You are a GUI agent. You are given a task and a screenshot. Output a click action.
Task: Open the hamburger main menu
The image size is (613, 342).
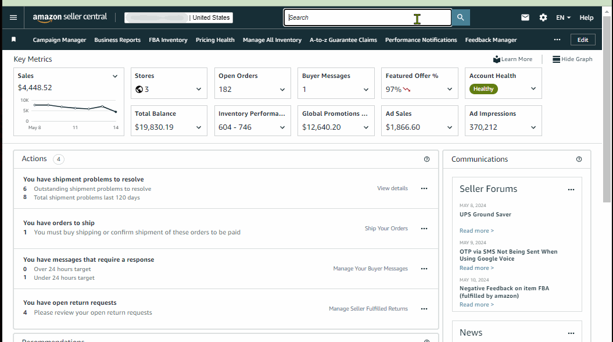[x=13, y=17]
